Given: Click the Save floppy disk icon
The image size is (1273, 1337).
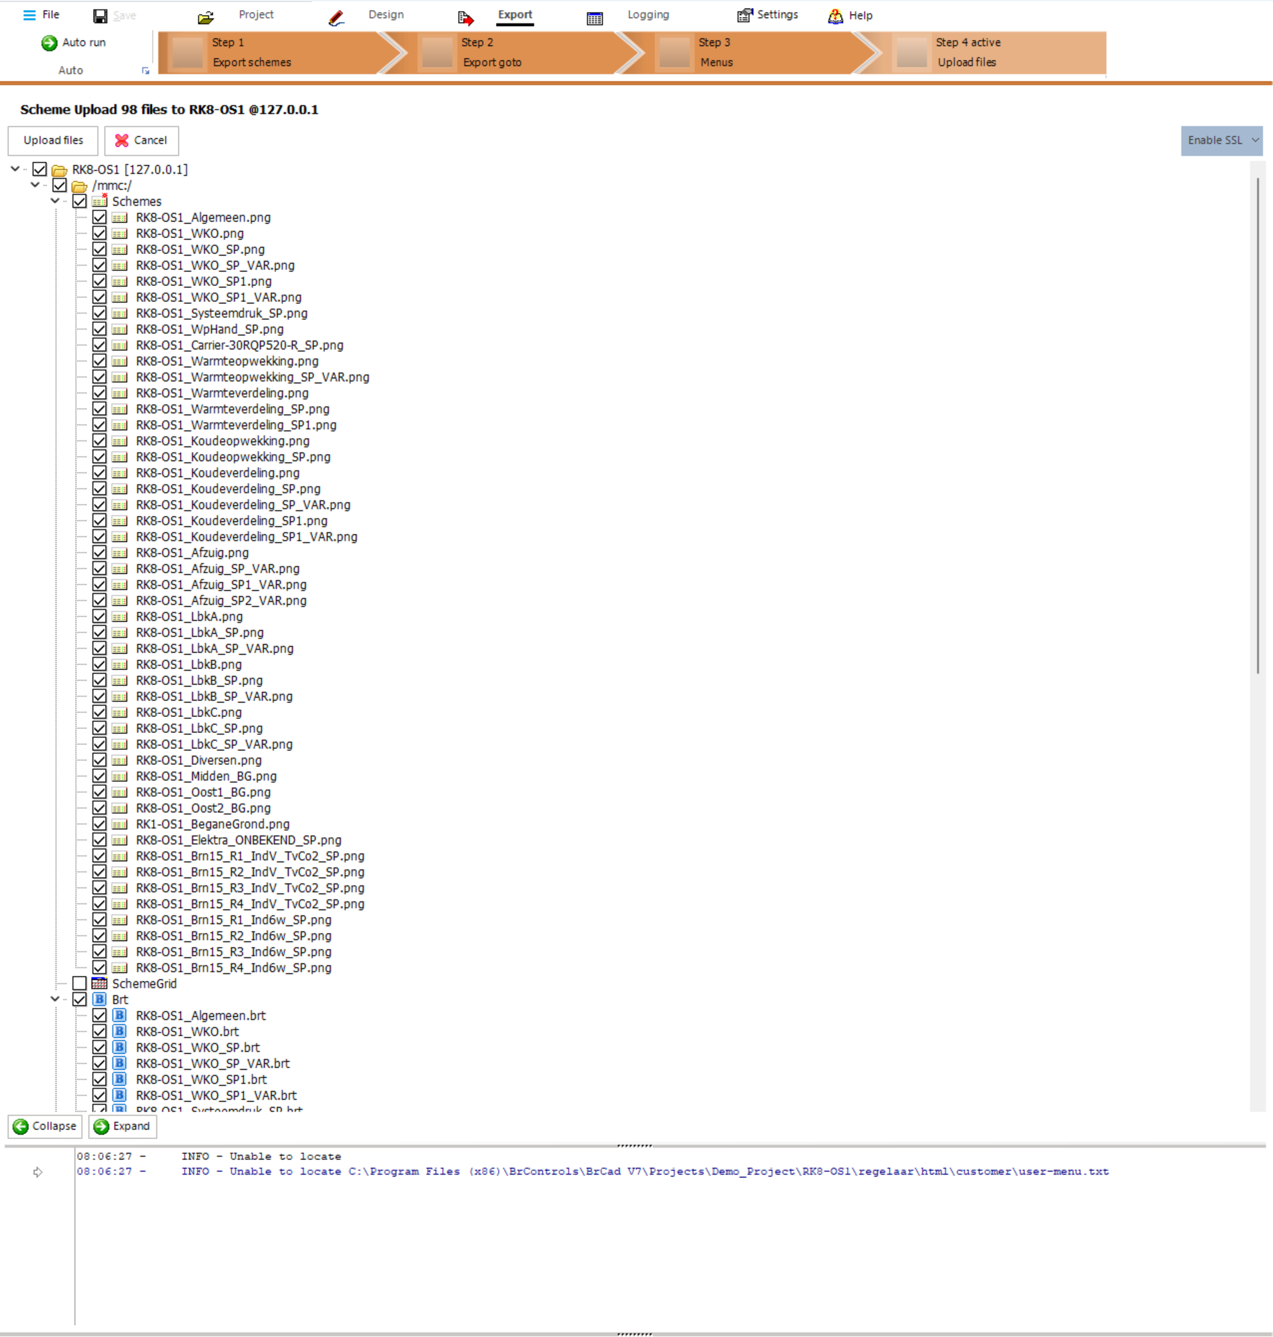Looking at the screenshot, I should pyautogui.click(x=100, y=16).
